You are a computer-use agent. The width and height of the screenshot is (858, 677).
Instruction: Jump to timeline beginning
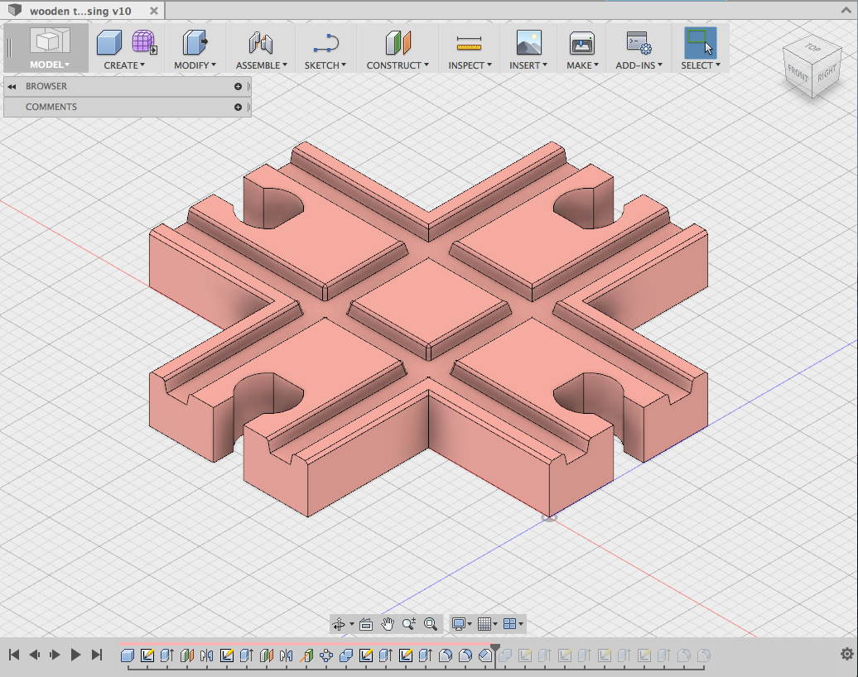(x=14, y=655)
